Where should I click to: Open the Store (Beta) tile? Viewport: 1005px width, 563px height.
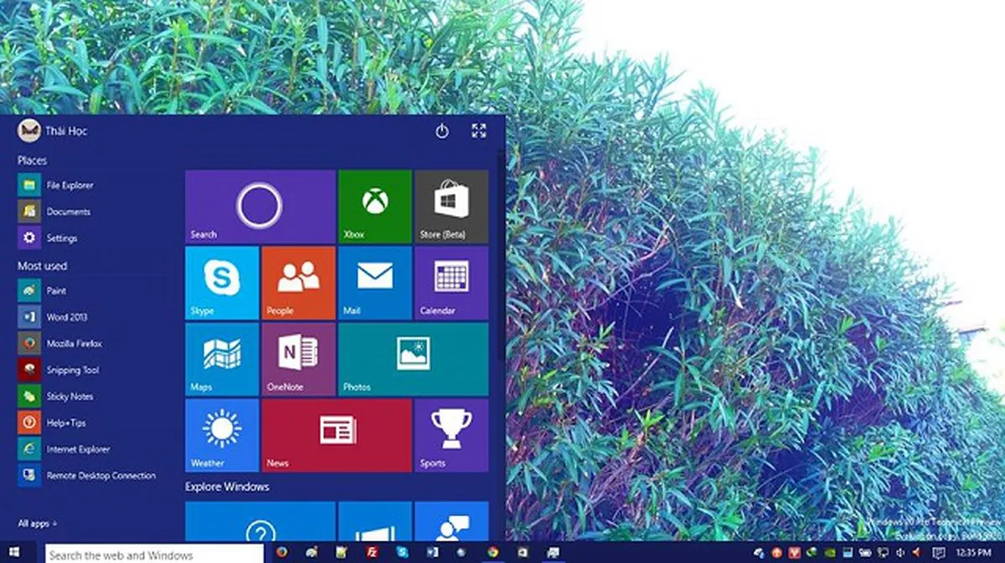click(x=451, y=207)
